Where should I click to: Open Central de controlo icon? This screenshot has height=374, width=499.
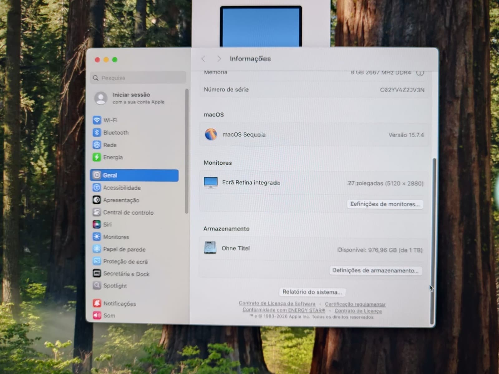click(97, 212)
